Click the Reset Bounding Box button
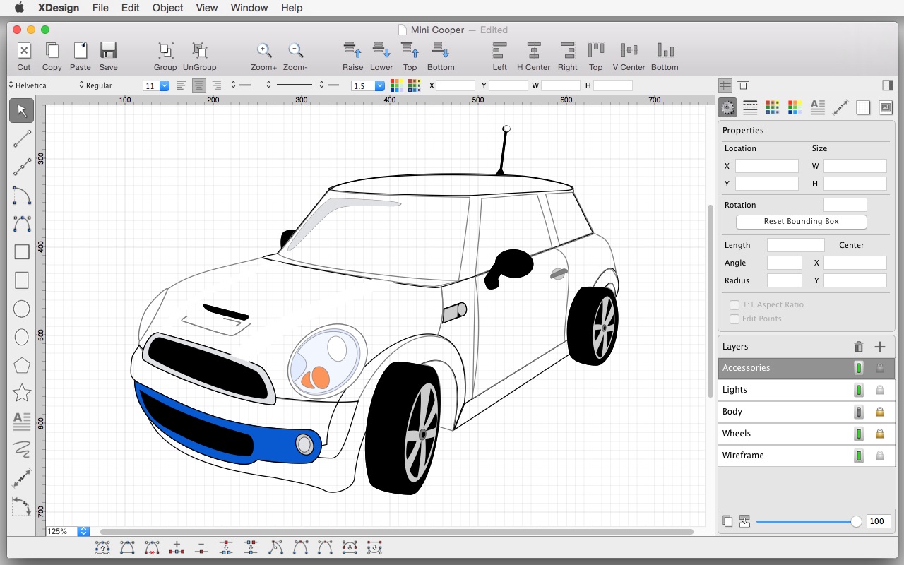Image resolution: width=904 pixels, height=565 pixels. 801,222
